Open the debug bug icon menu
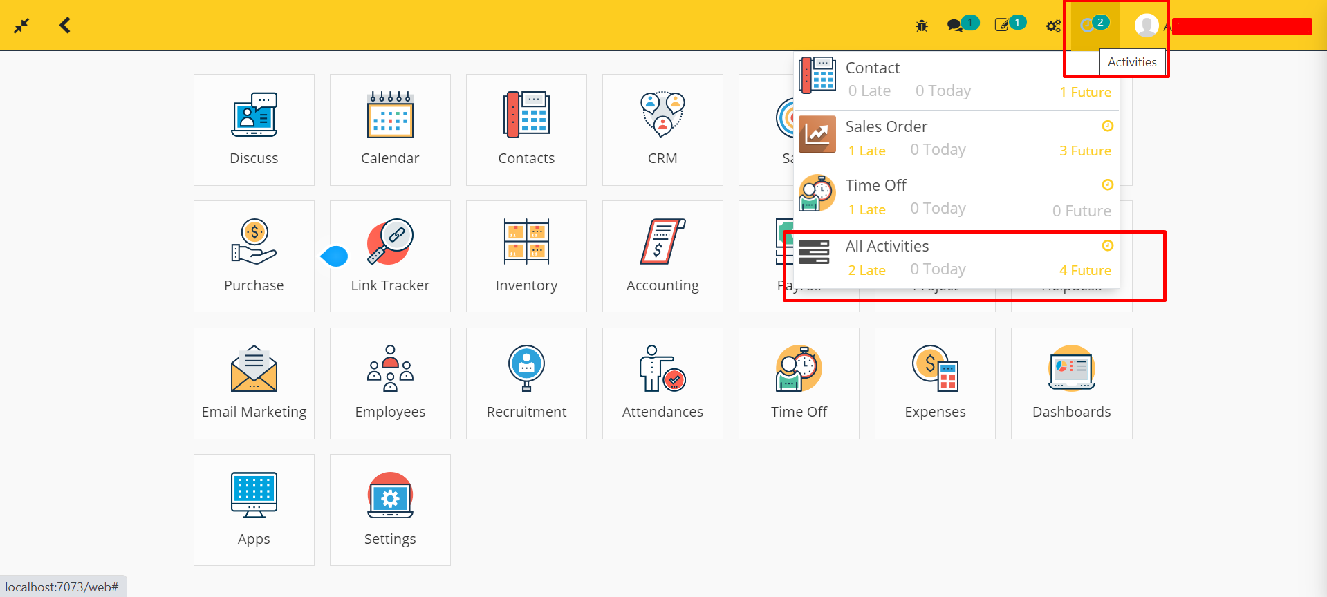 [x=921, y=26]
